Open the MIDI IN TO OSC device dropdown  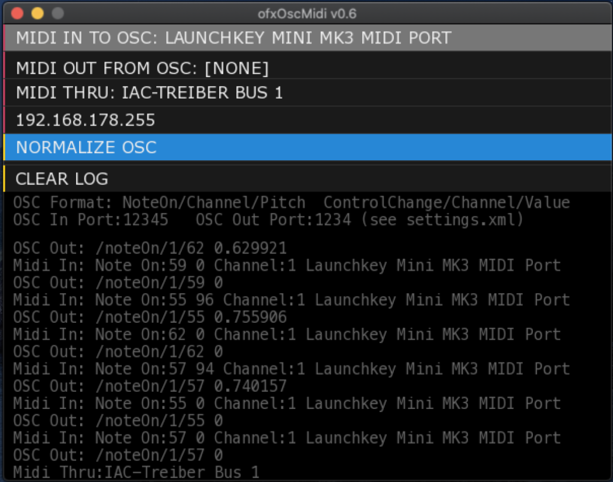[x=308, y=38]
